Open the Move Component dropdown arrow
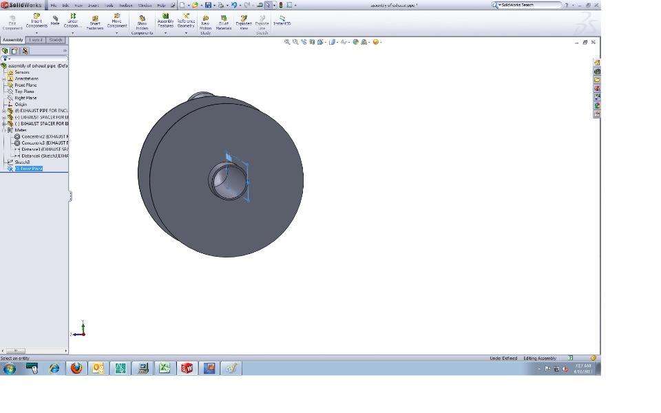 click(117, 33)
